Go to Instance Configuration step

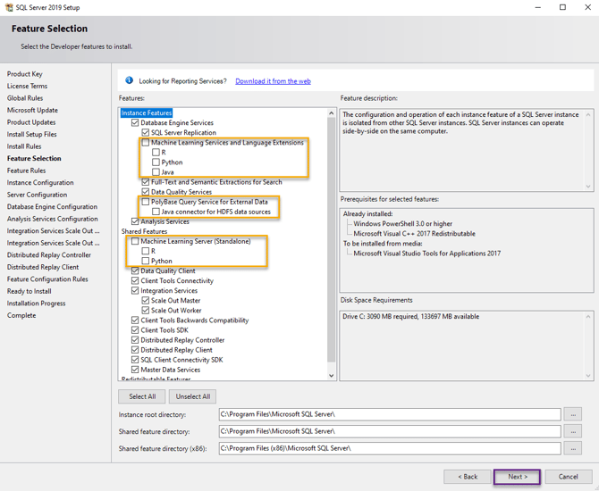click(x=40, y=182)
